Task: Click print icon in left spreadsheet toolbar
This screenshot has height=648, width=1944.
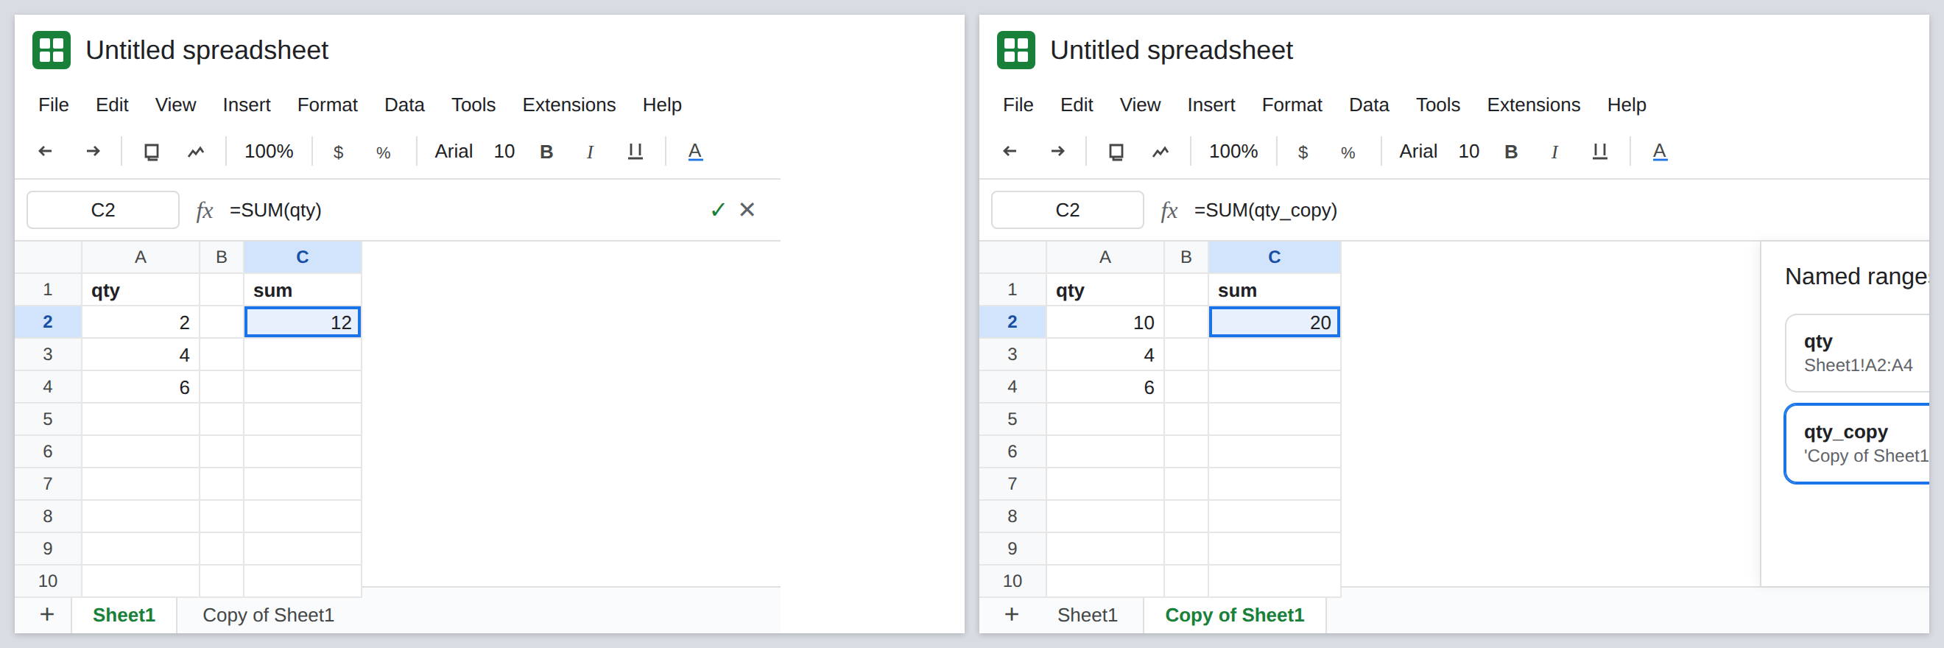Action: (151, 152)
